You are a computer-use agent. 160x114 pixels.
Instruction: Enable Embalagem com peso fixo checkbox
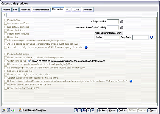pyautogui.click(x=6, y=71)
